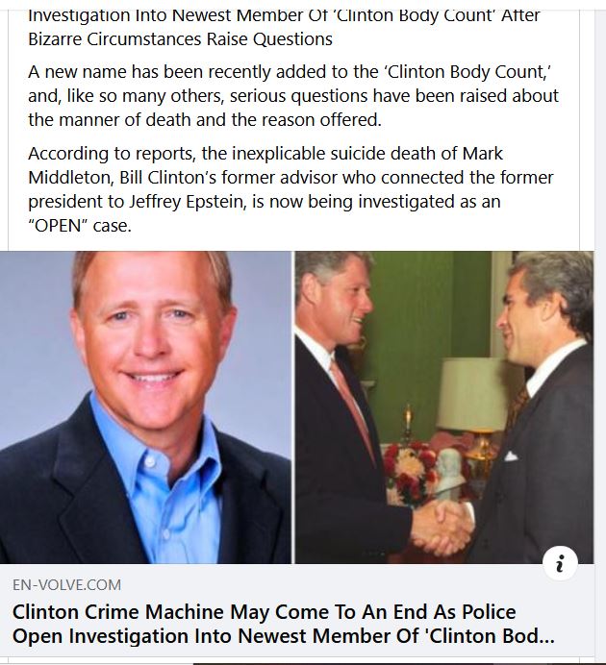Click the white lampshade in the right photo
Image resolution: width=606 pixels, height=665 pixels.
[x=470, y=393]
